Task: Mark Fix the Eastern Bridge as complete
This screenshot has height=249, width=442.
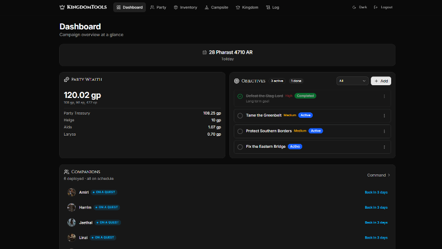Action: [x=240, y=147]
